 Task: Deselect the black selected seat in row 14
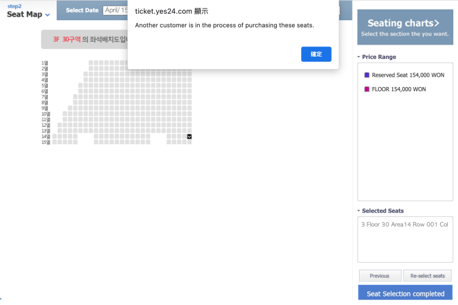189,136
